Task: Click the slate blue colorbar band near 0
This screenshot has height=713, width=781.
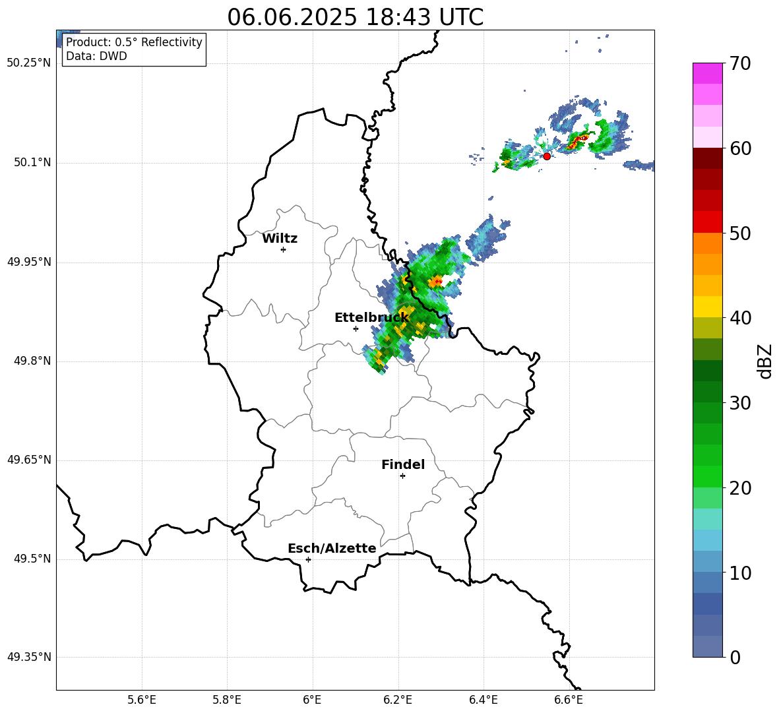Action: (708, 646)
